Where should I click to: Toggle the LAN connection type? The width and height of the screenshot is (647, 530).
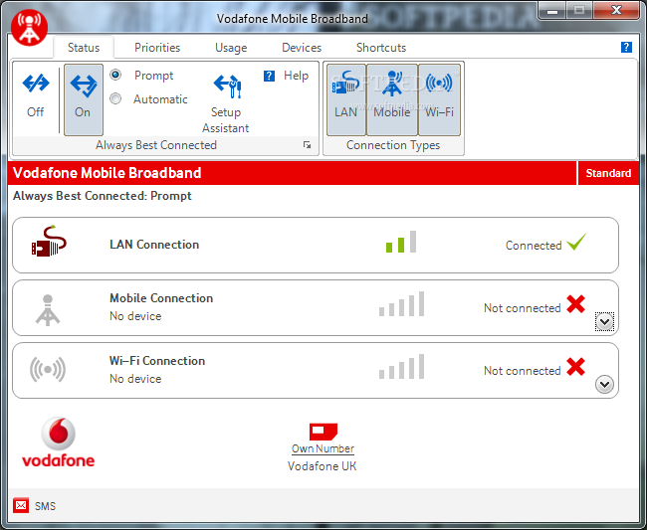point(345,99)
